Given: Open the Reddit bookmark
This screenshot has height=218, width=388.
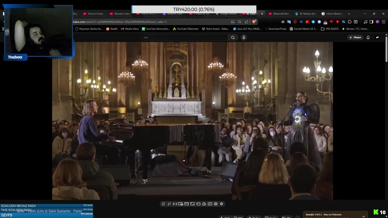Looking at the screenshot, I should (112, 29).
